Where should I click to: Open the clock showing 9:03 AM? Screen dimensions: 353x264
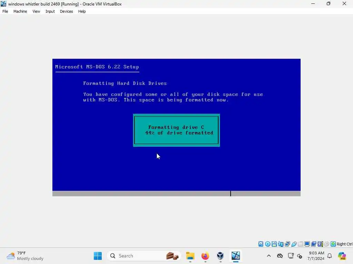pyautogui.click(x=316, y=256)
